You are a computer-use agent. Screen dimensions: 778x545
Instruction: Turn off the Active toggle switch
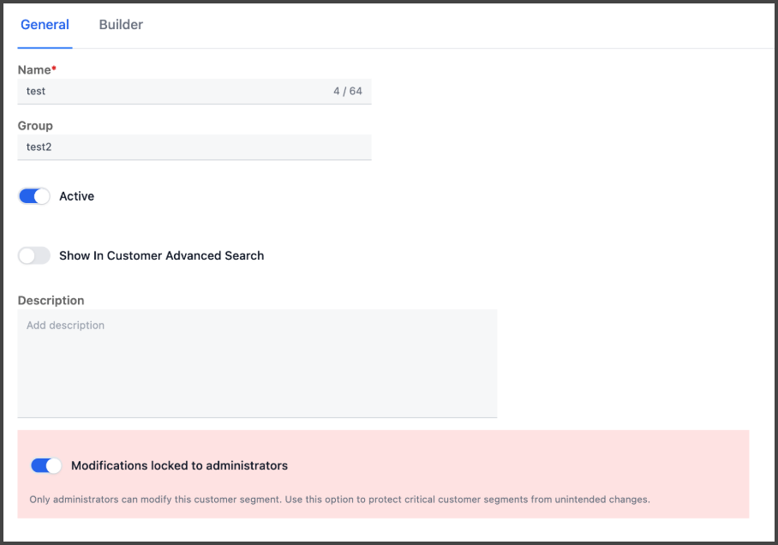(x=34, y=196)
